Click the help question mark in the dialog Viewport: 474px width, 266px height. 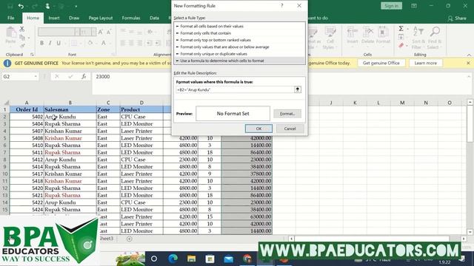pos(282,6)
